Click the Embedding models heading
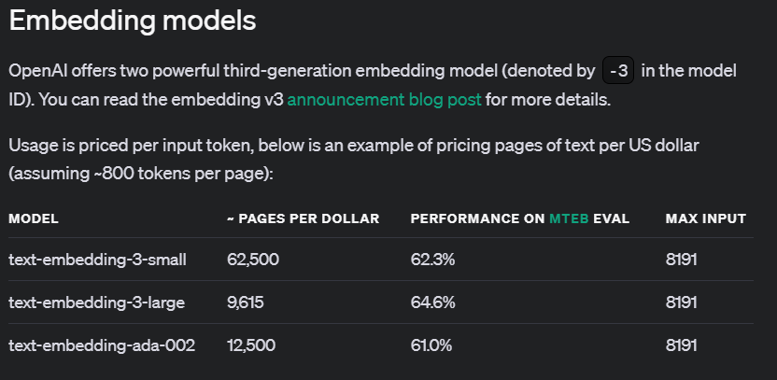Screen dimensions: 777x380 [132, 20]
